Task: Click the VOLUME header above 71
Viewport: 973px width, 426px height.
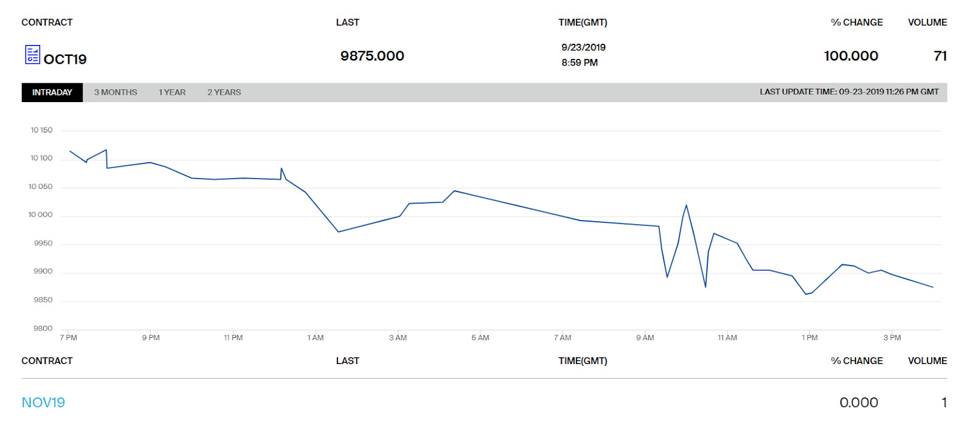Action: 927,22
